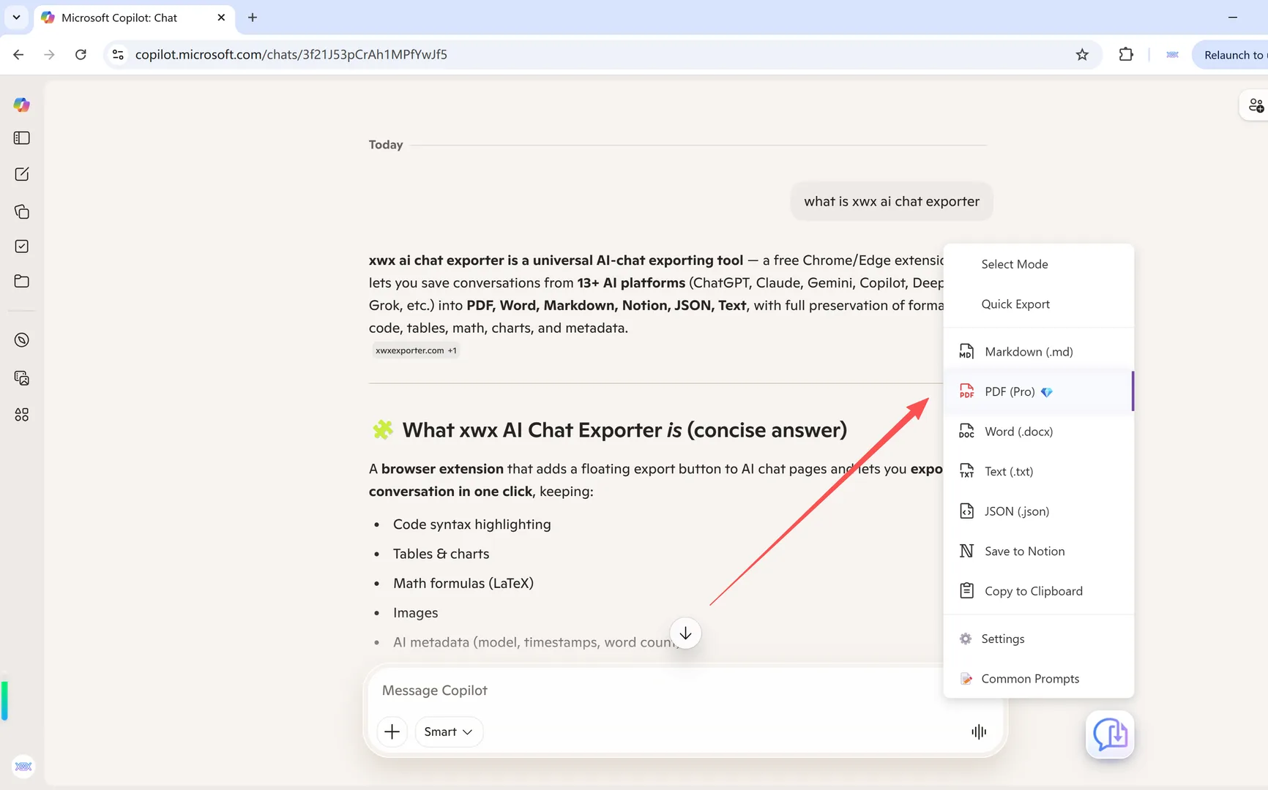Click the plus attach button in composer
The height and width of the screenshot is (790, 1268).
392,731
